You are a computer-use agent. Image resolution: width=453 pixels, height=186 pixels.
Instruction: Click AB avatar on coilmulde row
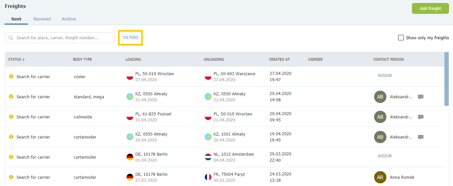coord(380,117)
